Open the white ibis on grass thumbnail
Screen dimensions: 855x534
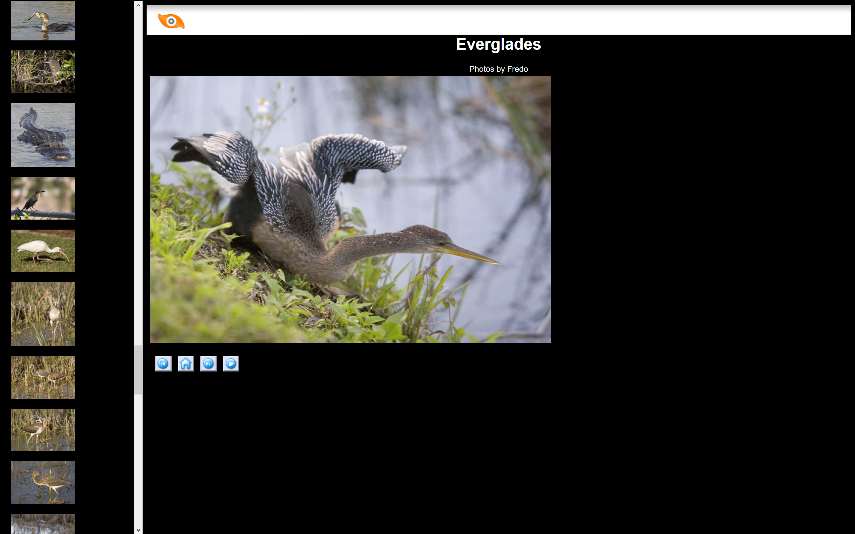(x=43, y=251)
